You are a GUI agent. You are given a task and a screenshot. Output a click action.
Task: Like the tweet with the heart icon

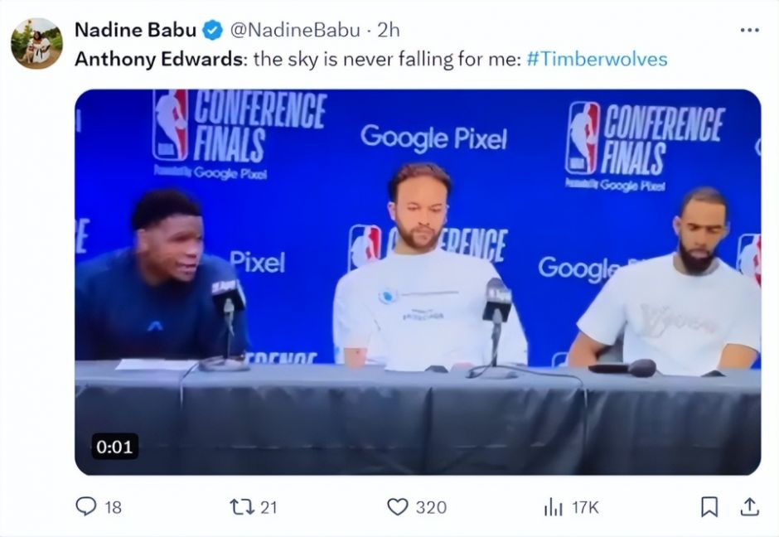tap(397, 507)
